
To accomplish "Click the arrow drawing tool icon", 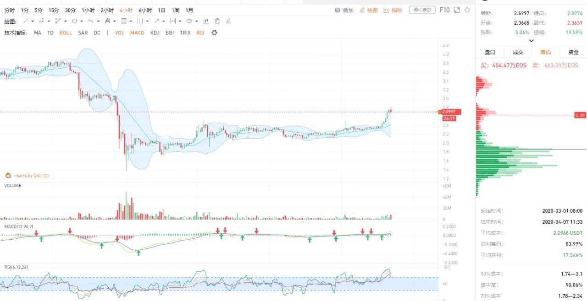I will 157,21.
